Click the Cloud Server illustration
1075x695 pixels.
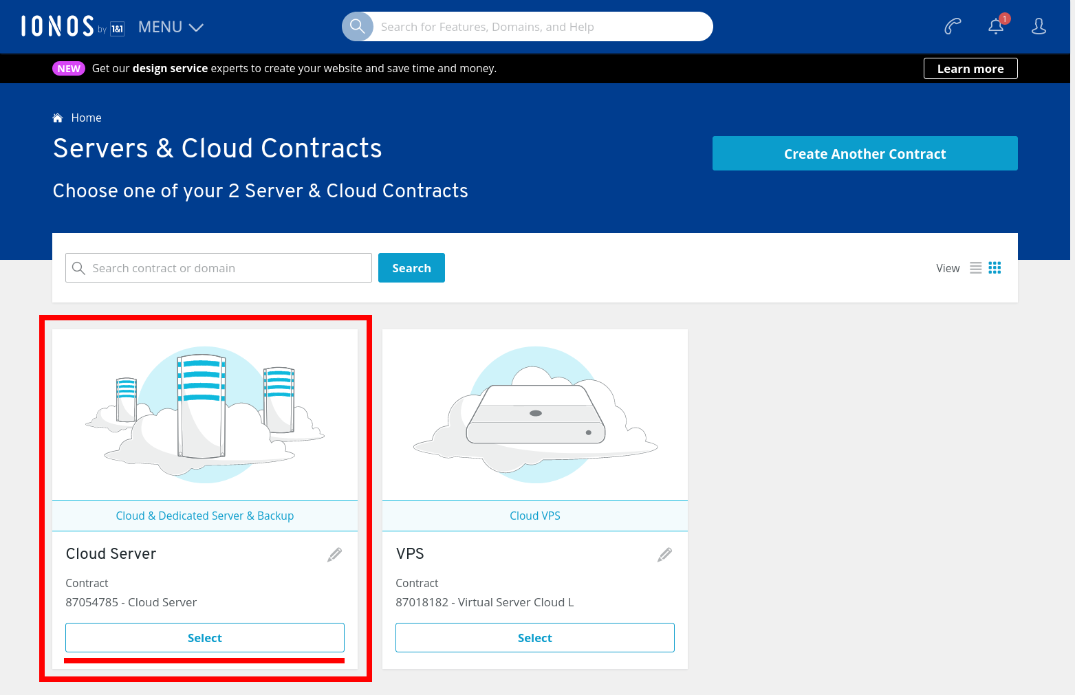205,415
